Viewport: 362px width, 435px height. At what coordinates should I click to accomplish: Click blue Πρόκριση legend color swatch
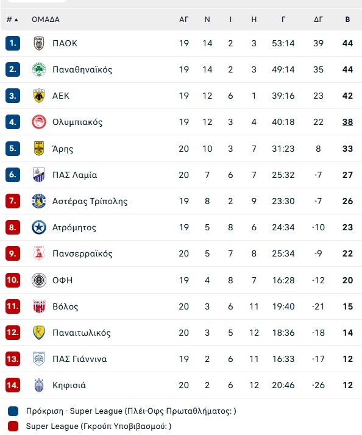[x=13, y=411]
